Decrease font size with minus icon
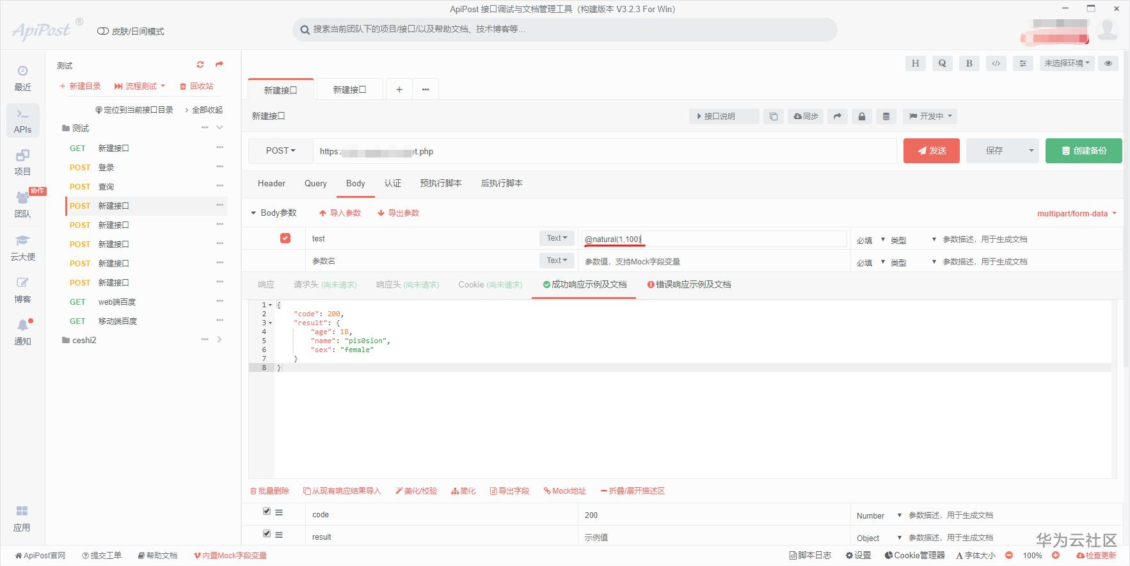1130x566 pixels. click(1009, 555)
